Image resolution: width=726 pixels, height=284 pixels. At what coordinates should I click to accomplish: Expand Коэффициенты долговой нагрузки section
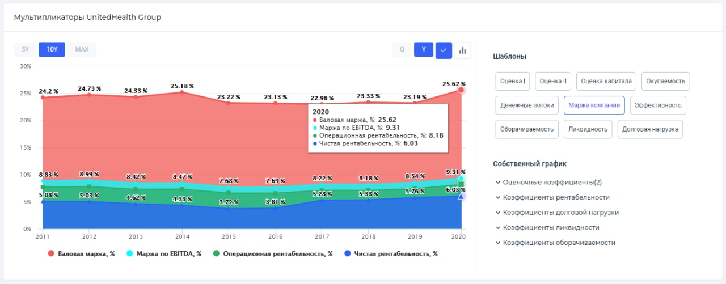click(x=497, y=213)
